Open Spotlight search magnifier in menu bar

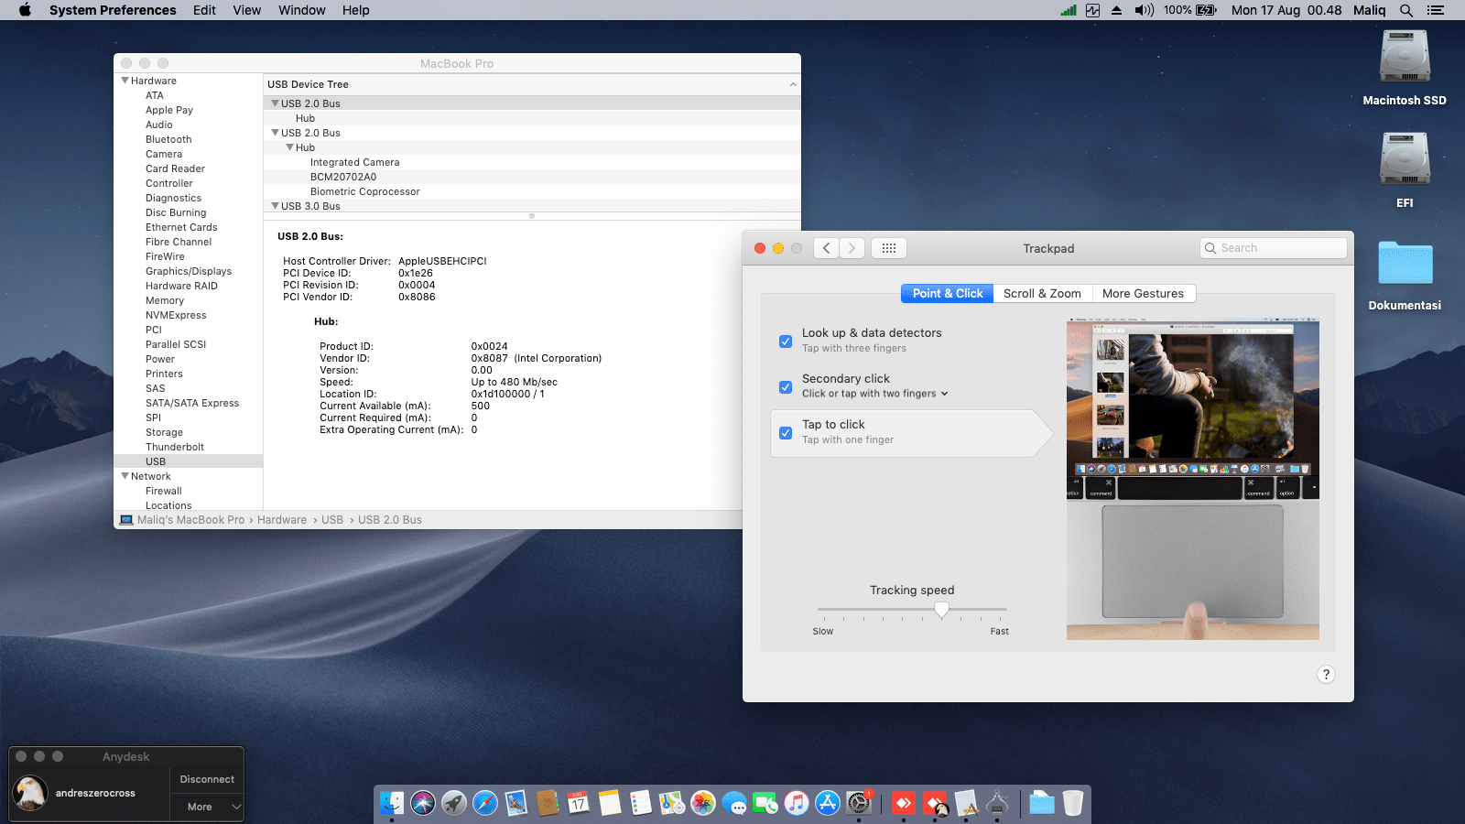tap(1406, 10)
